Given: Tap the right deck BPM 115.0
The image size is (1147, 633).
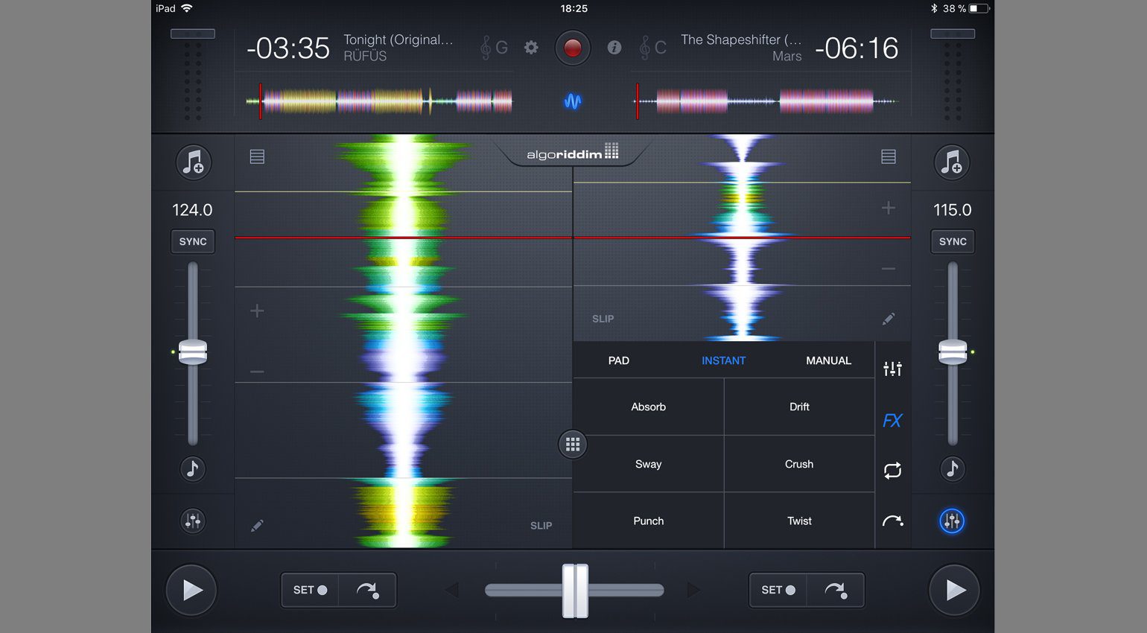Looking at the screenshot, I should (x=952, y=210).
